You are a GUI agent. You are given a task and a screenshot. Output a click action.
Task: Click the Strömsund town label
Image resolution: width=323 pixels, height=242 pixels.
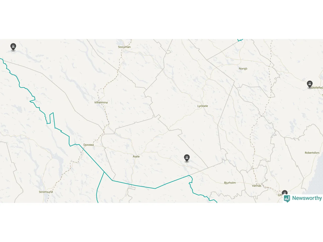coord(46,192)
